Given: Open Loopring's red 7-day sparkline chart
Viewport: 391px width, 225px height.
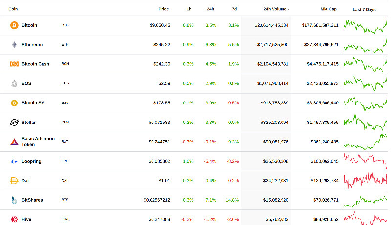Looking at the screenshot, I should 365,161.
